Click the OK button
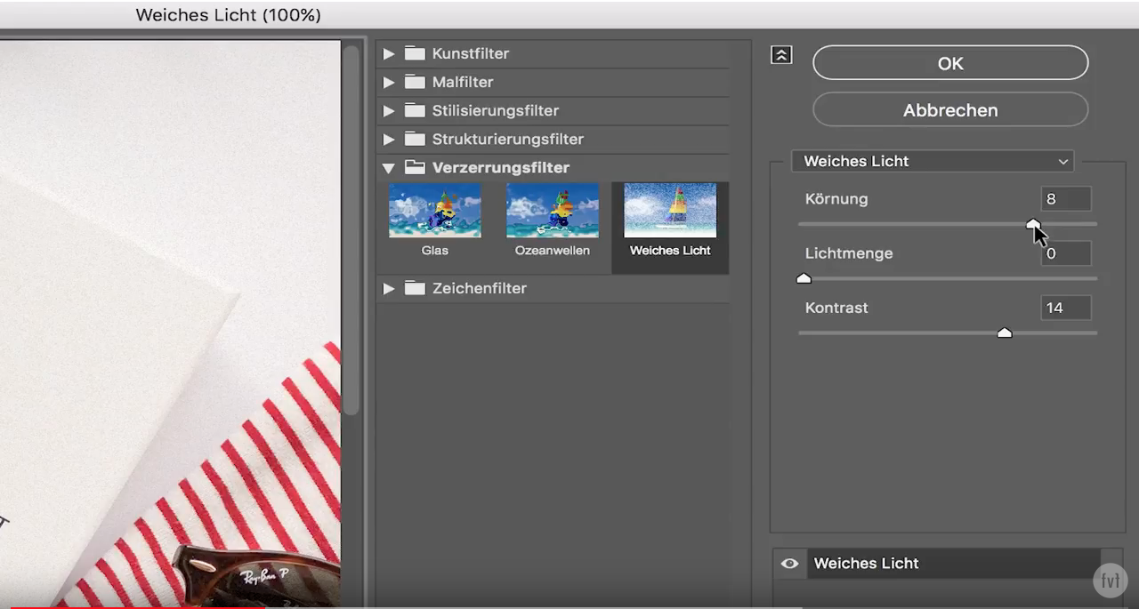 [x=949, y=63]
